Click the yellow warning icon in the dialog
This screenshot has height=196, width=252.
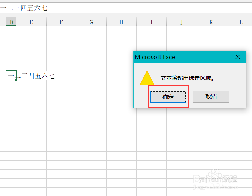[147, 79]
